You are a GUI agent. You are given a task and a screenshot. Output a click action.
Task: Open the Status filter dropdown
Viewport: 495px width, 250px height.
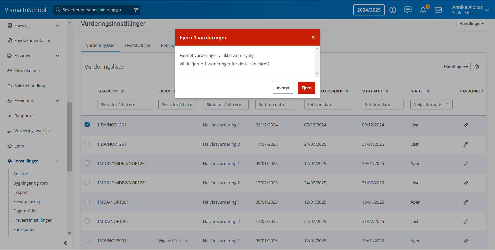coord(431,105)
